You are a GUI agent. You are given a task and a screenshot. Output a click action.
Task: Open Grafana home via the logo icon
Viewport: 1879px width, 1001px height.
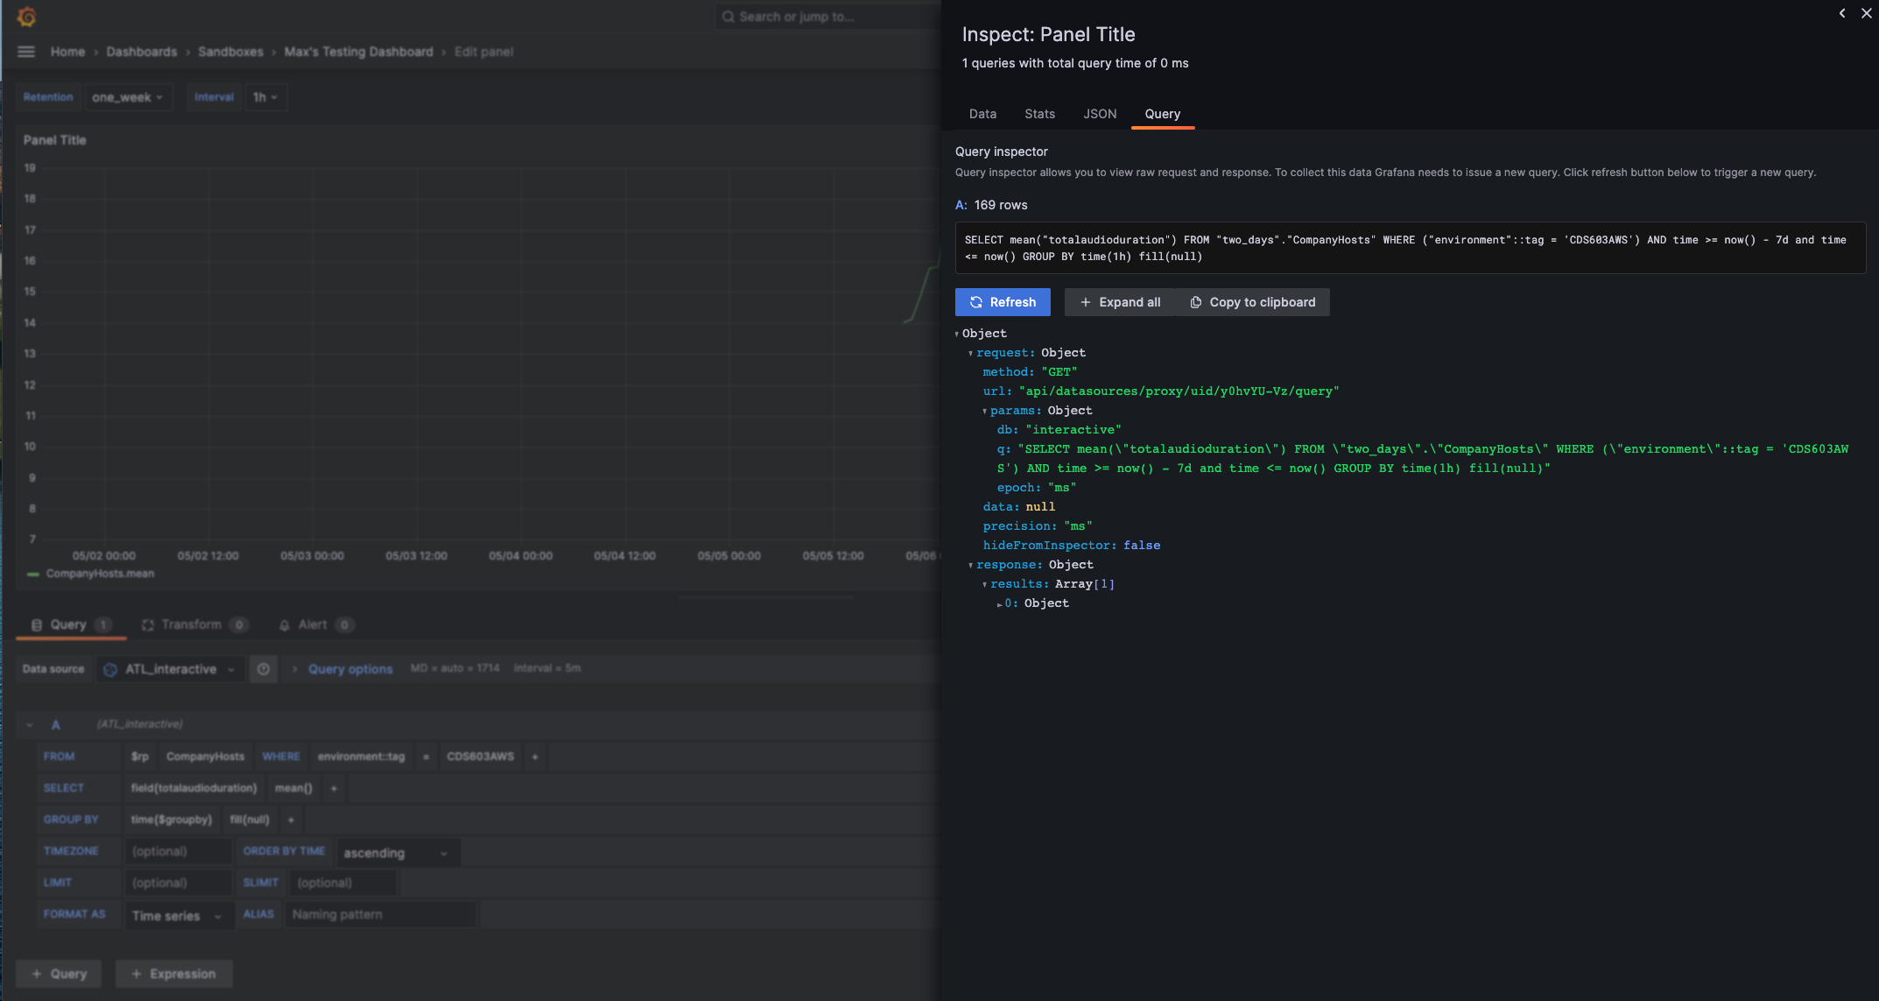[x=27, y=16]
